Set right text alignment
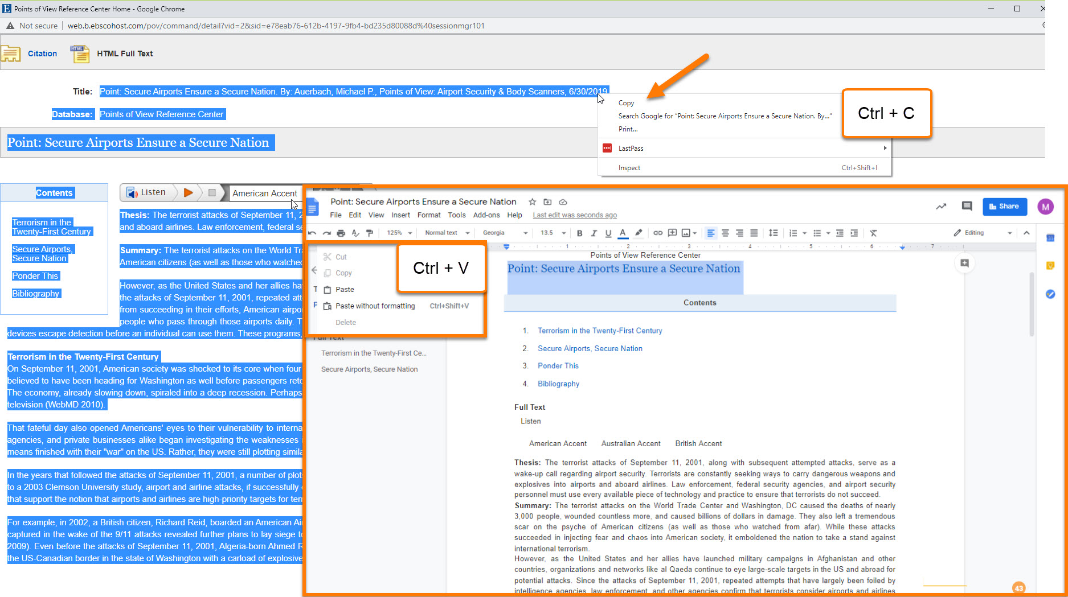 pos(739,233)
